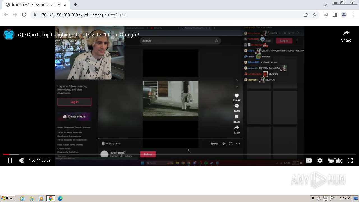This screenshot has width=359, height=202.
Task: Toggle closed captions on the player
Action: pos(309,160)
